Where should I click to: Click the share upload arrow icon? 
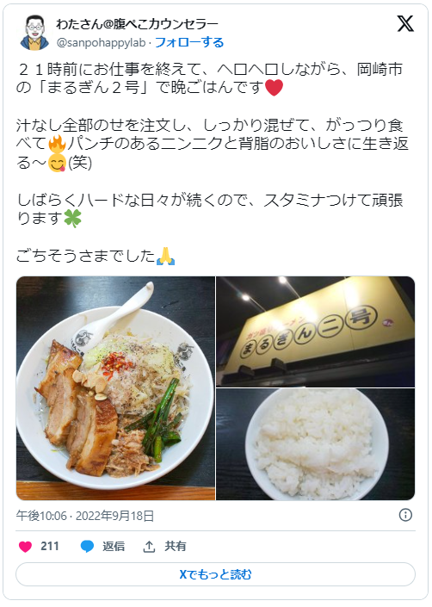click(x=149, y=547)
